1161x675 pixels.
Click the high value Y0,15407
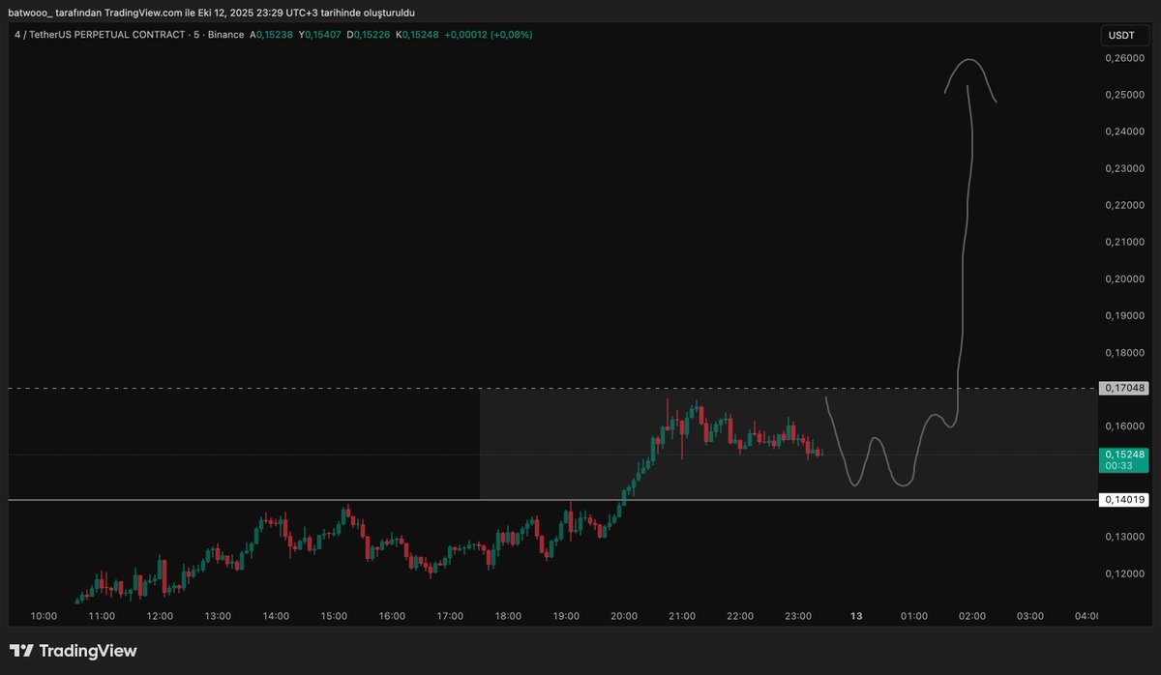[321, 35]
